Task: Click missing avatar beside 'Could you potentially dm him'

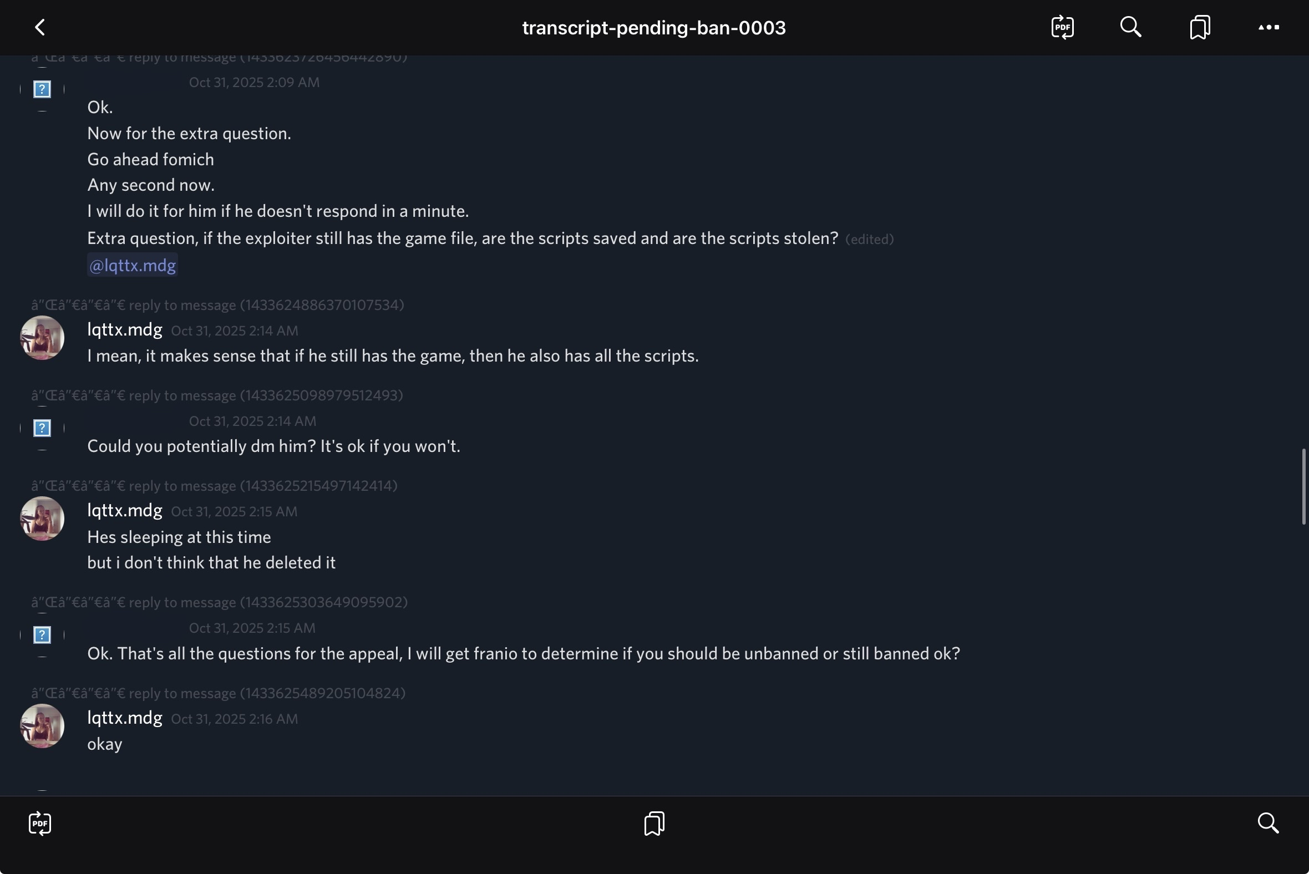Action: pos(42,428)
